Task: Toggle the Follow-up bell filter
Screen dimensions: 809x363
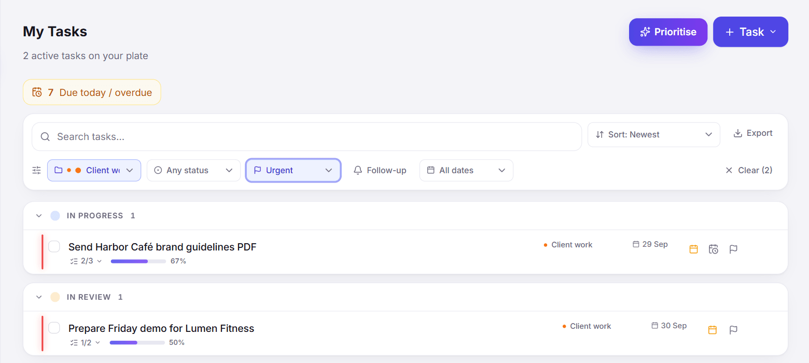Action: (380, 170)
